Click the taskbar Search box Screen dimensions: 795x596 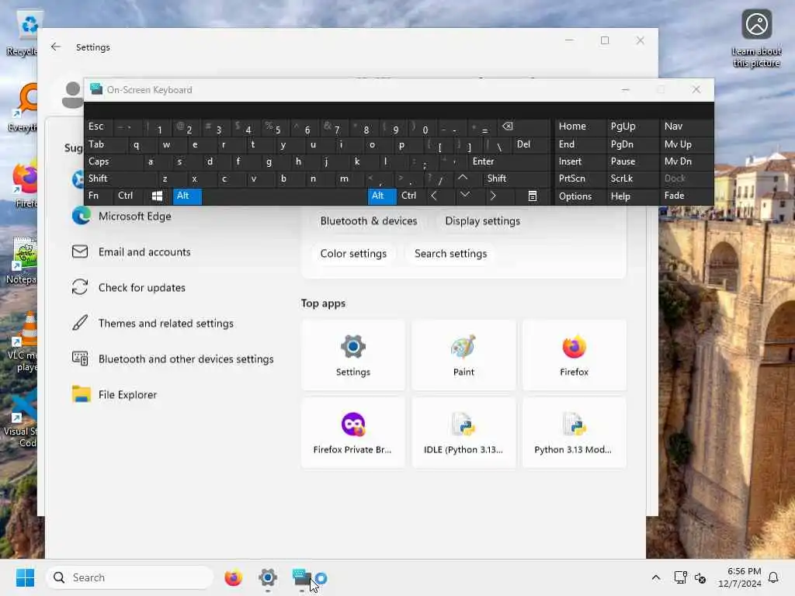130,577
